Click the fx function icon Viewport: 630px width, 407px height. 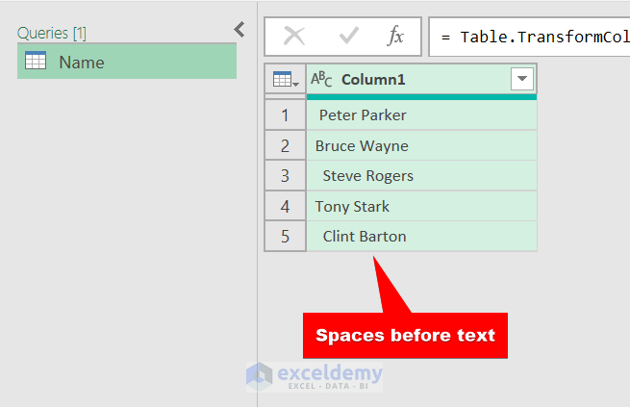(395, 37)
